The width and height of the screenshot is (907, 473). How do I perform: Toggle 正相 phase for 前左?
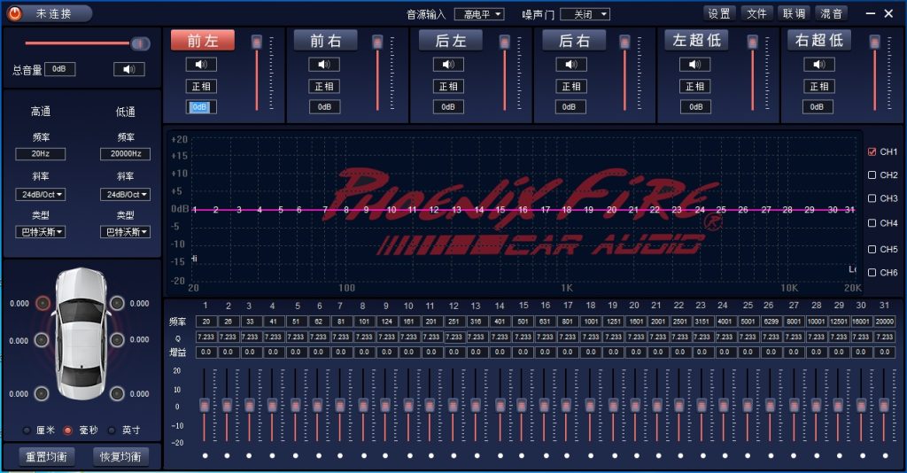(x=201, y=86)
